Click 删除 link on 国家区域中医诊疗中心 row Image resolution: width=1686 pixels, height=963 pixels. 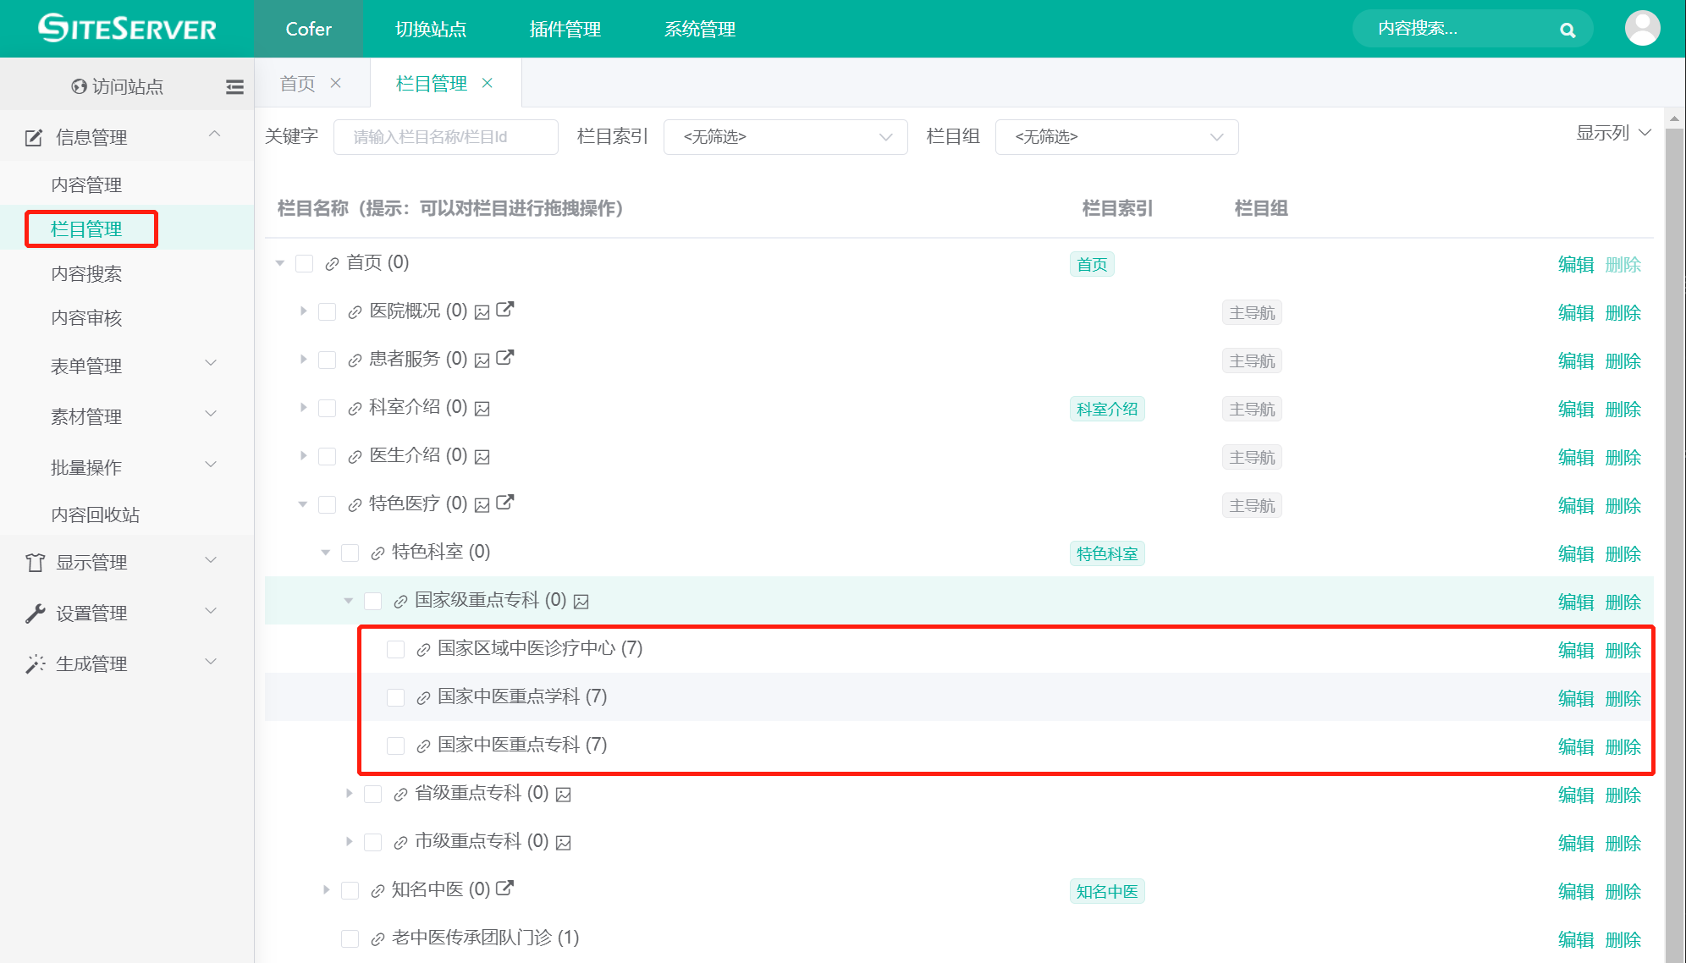tap(1623, 651)
